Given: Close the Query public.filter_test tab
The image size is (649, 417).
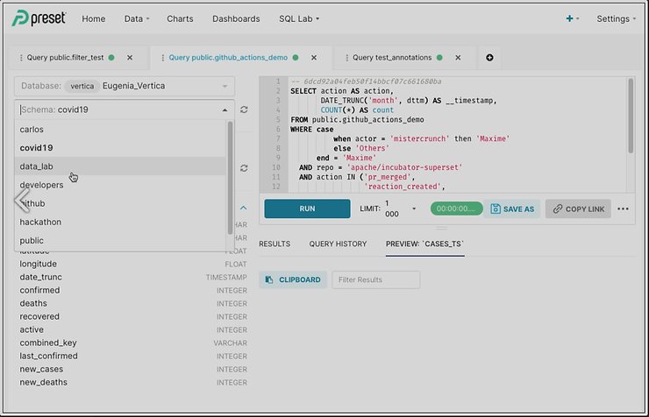Looking at the screenshot, I should pyautogui.click(x=130, y=58).
